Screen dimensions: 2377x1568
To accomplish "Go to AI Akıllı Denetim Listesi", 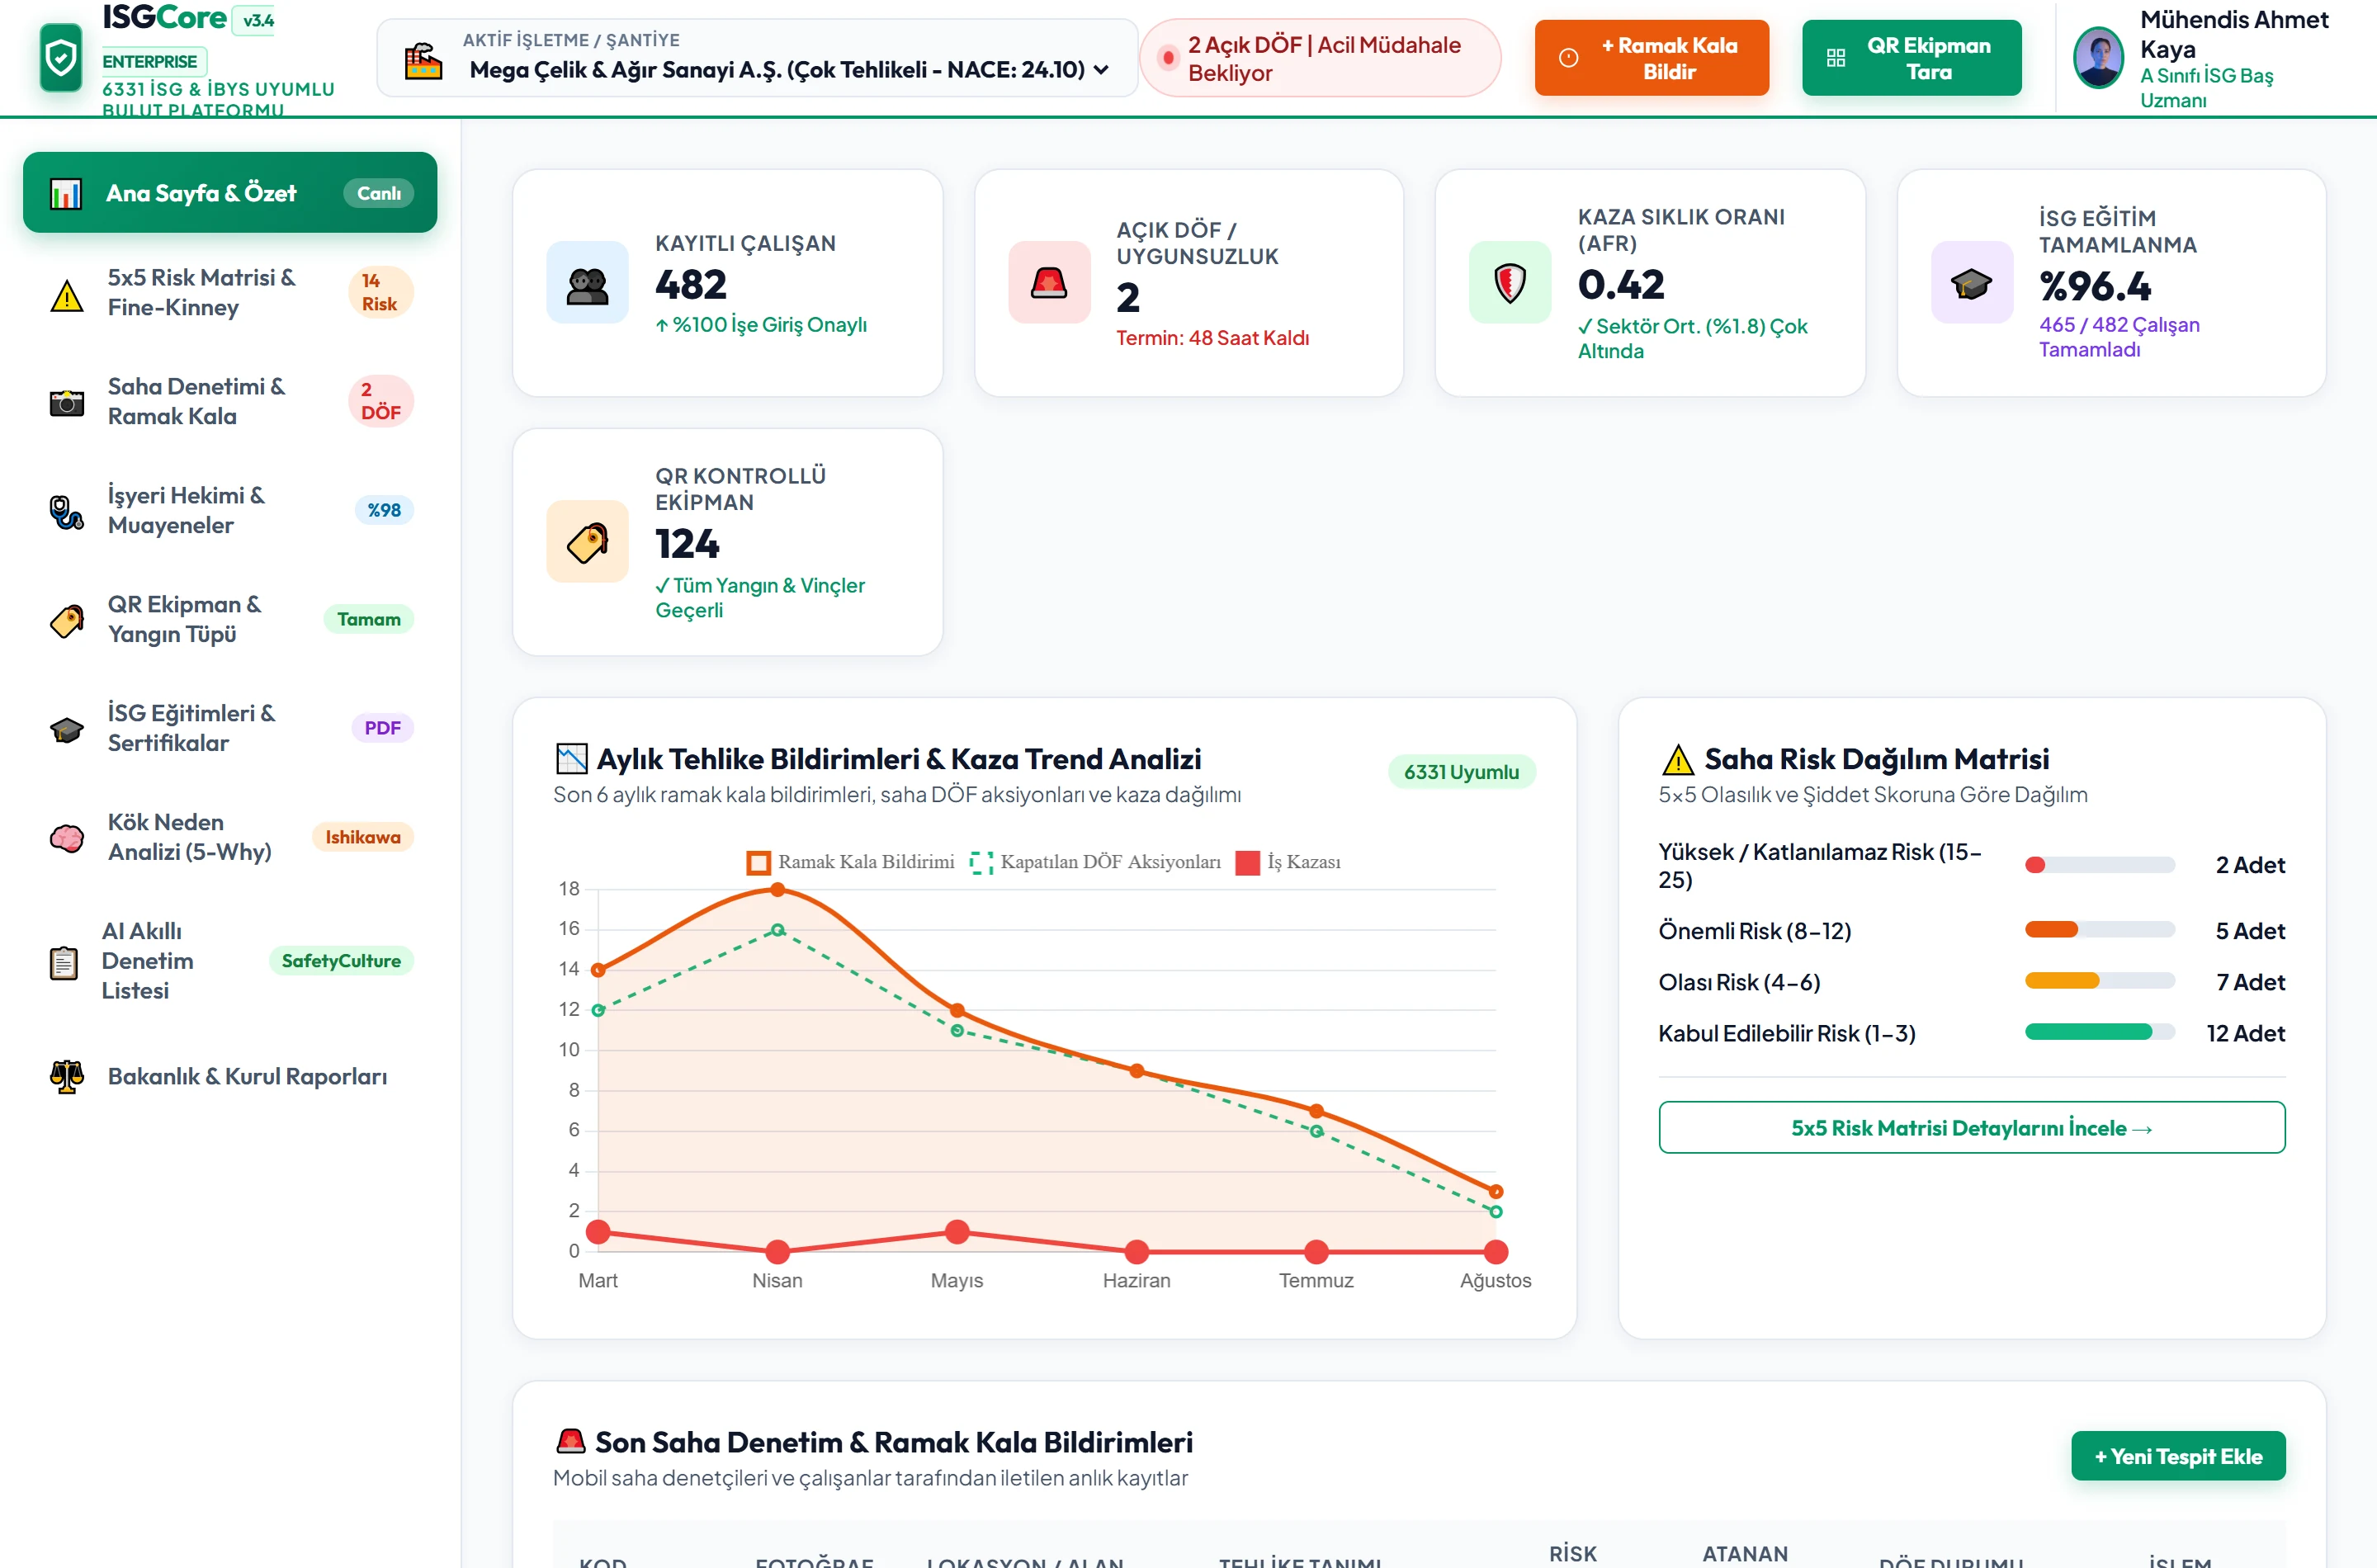I will 230,962.
